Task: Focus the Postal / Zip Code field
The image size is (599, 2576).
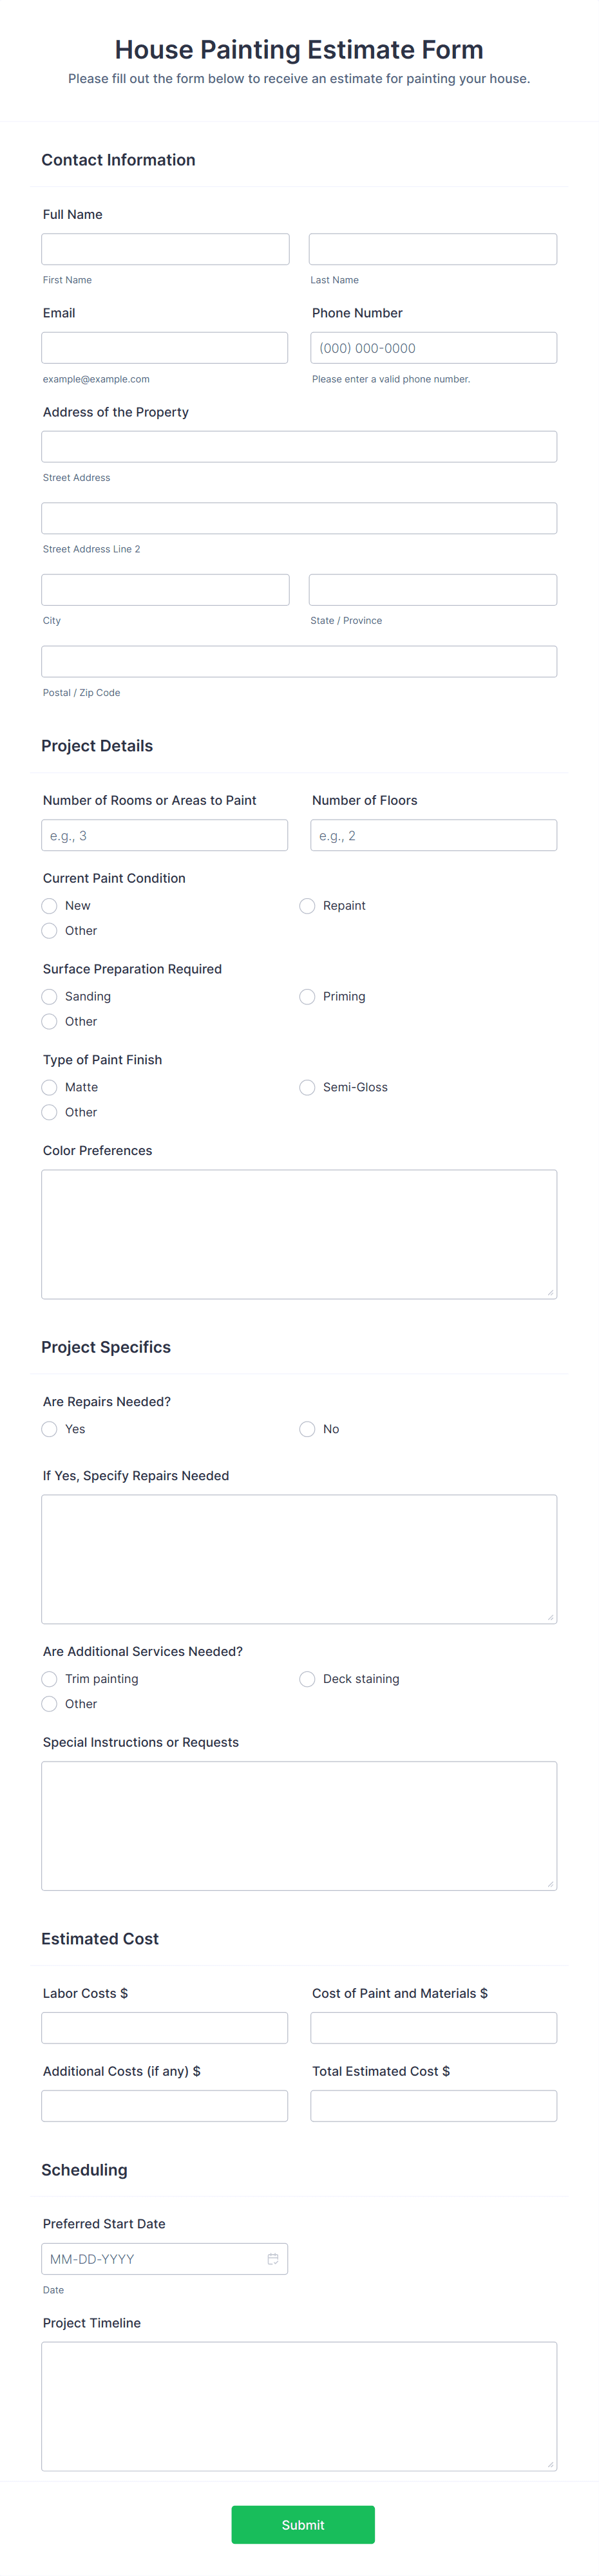Action: pos(299,661)
